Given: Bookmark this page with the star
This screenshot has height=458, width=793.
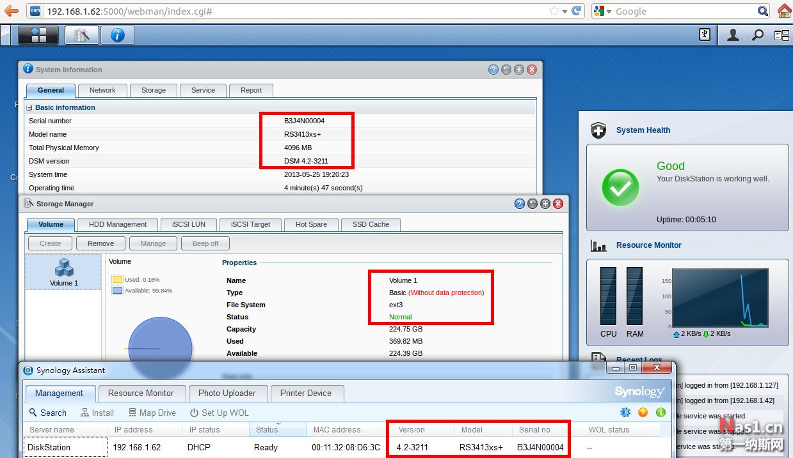Looking at the screenshot, I should coord(554,11).
